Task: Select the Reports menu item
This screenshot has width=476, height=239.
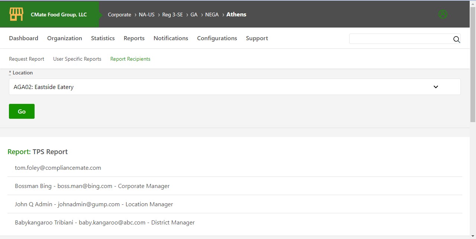Action: click(134, 38)
